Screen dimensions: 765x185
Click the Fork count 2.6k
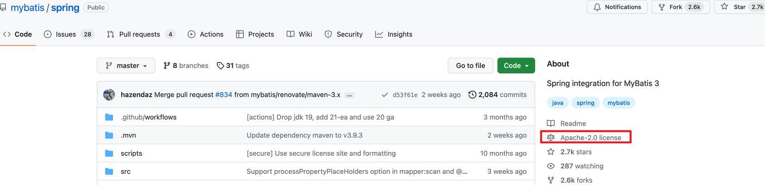point(694,7)
